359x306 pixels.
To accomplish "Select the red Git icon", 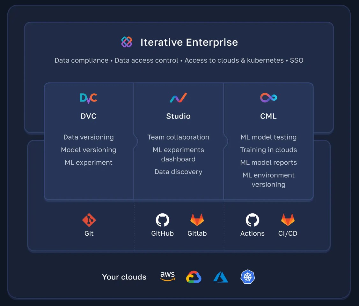I will click(x=89, y=220).
